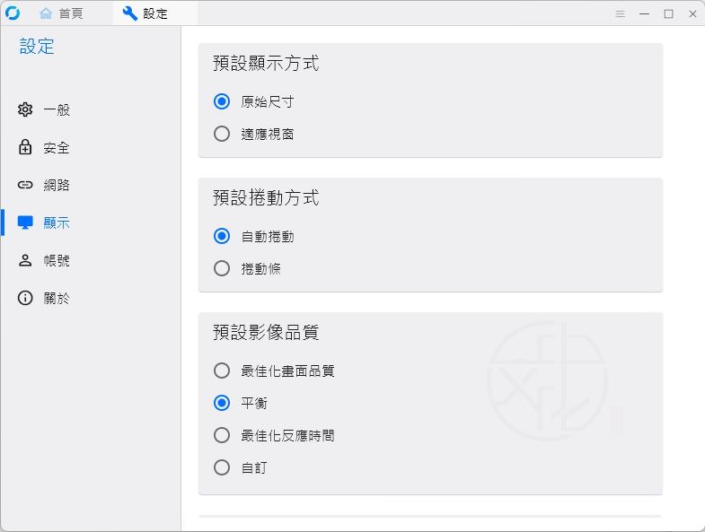This screenshot has height=532, width=705.
Task: Select the 平衡 quality option
Action: pos(222,403)
